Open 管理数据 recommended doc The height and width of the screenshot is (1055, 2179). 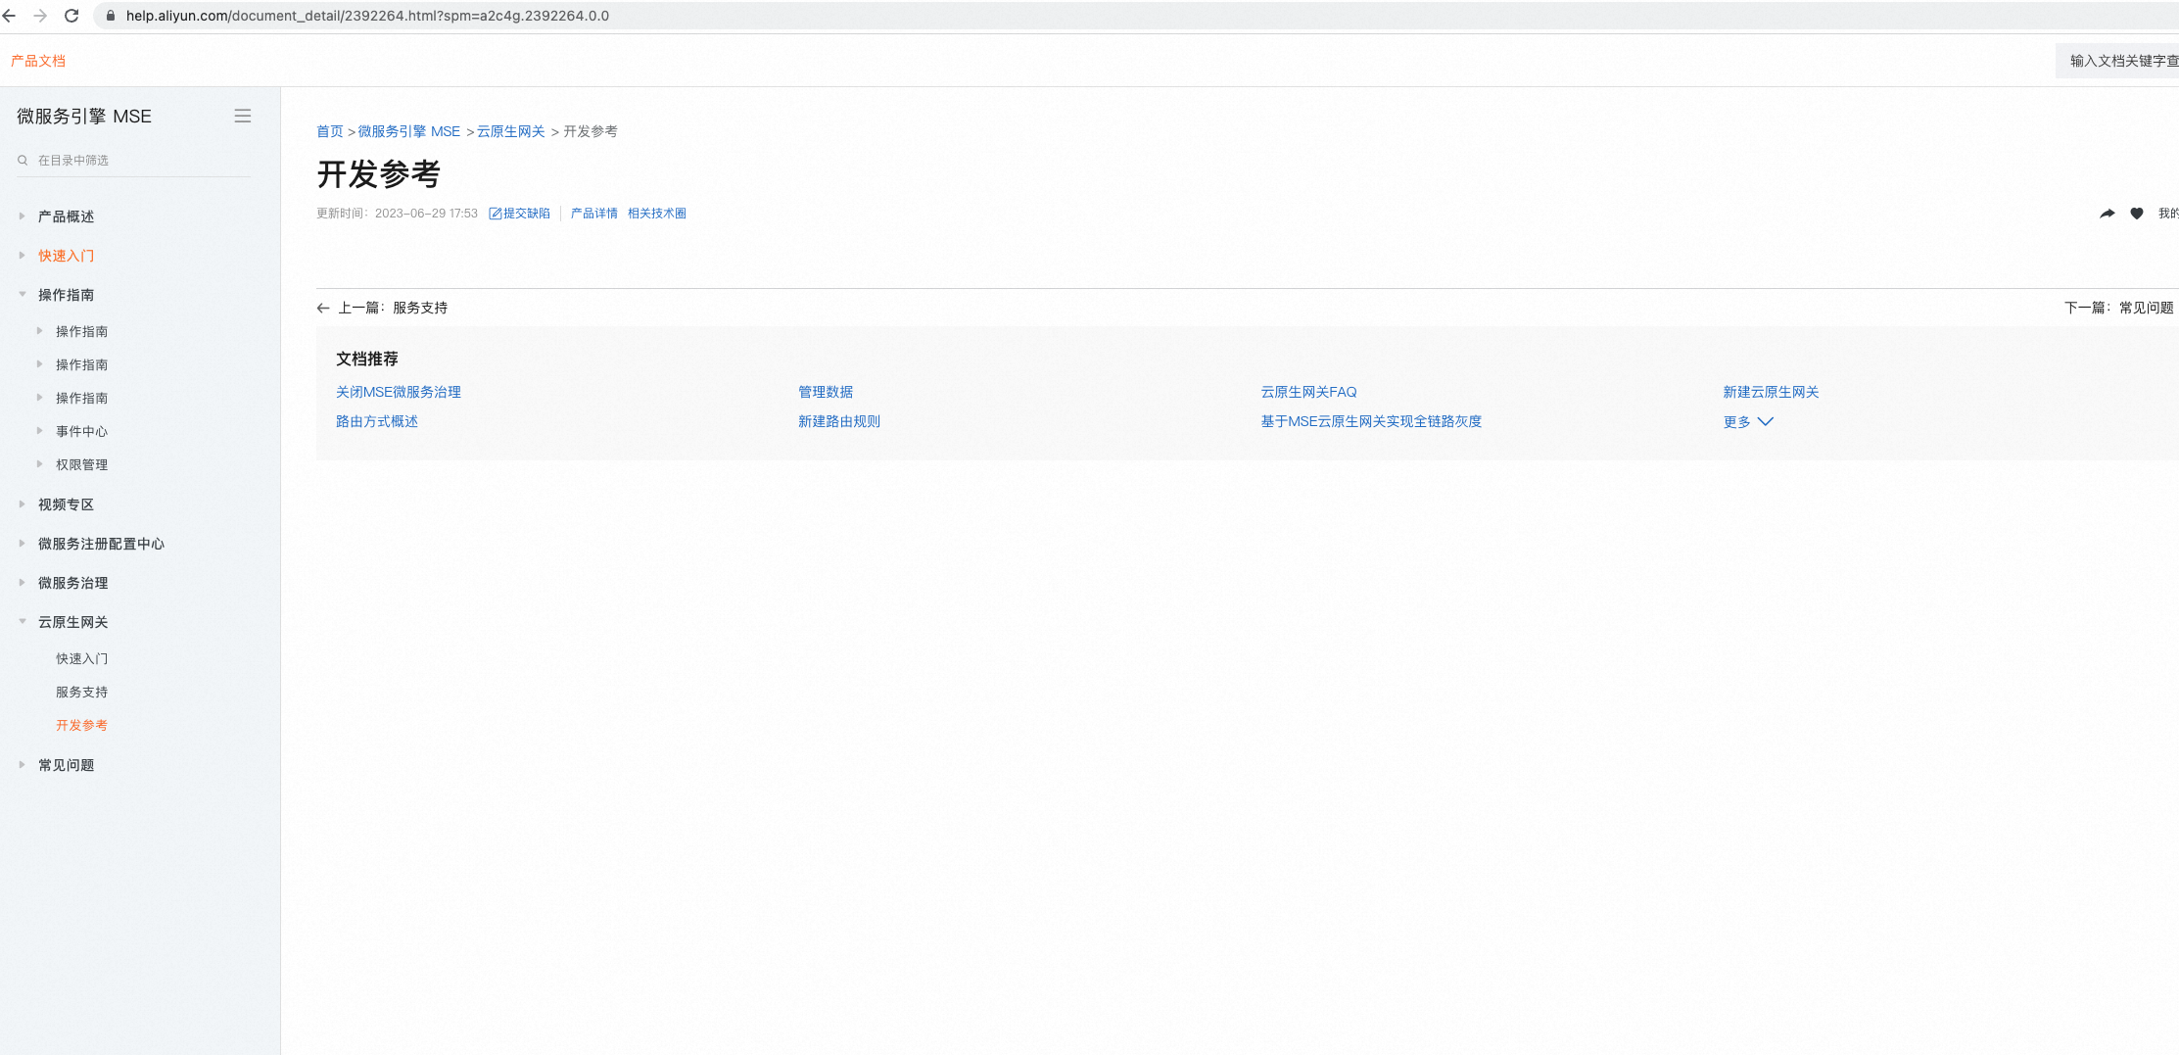[826, 392]
